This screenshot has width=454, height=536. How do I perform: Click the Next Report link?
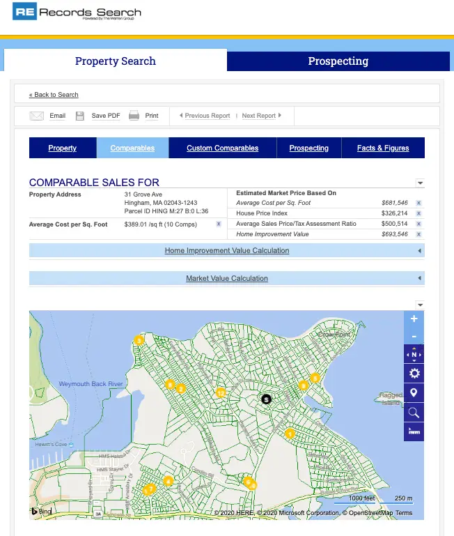click(x=261, y=116)
